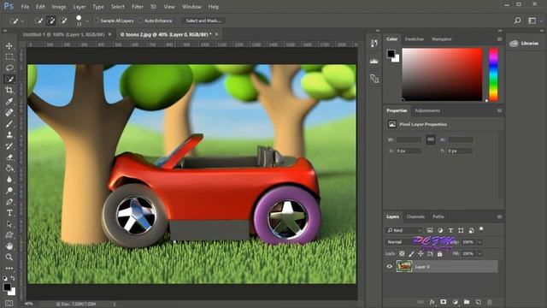The width and height of the screenshot is (547, 308).
Task: Click the foreground color swatch in Color panel
Action: click(391, 54)
